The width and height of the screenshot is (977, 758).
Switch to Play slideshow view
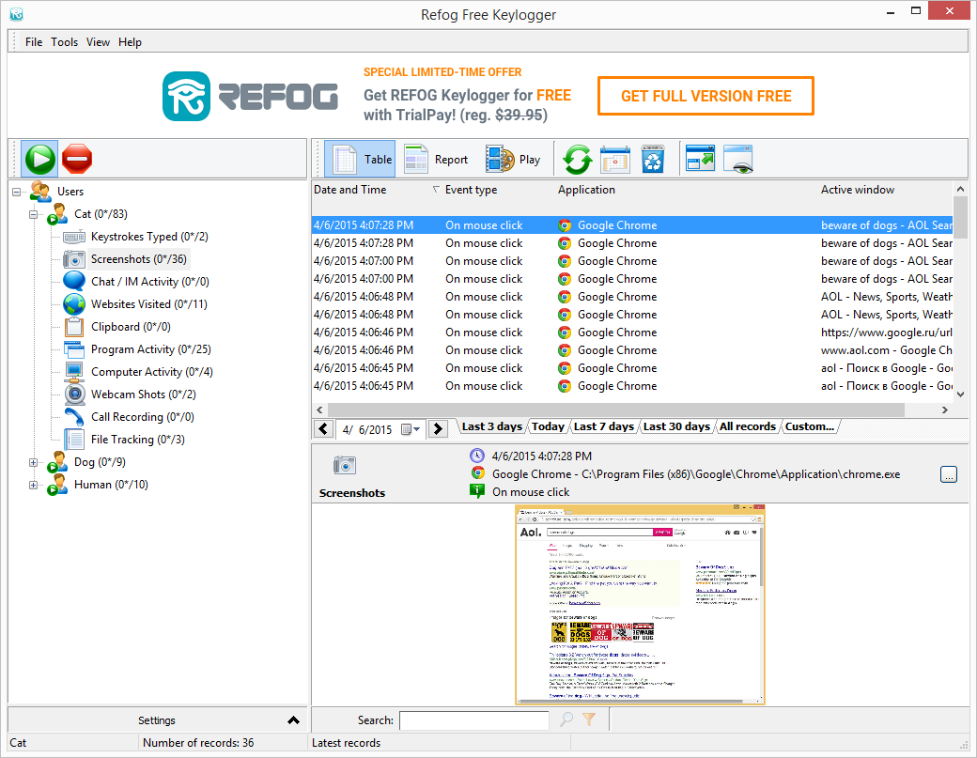tap(514, 160)
